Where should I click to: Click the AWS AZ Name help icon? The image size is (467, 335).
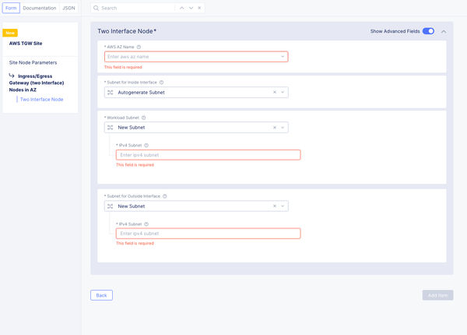139,47
